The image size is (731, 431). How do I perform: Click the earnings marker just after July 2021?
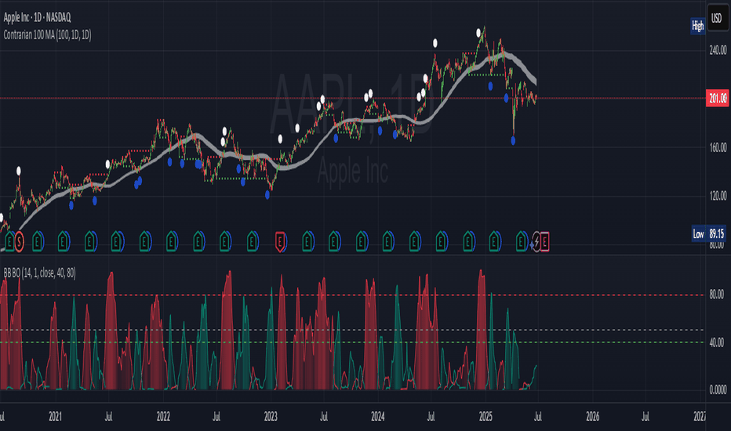coord(117,241)
